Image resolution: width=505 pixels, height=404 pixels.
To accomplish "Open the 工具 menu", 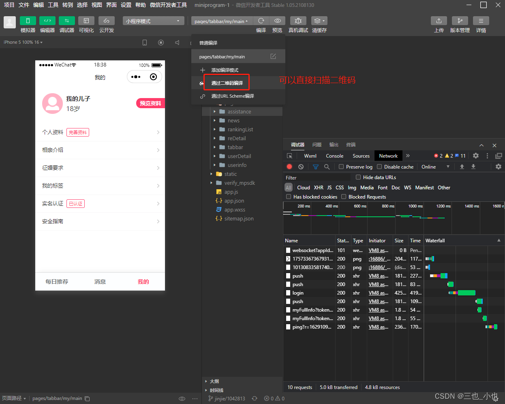I will pos(53,5).
